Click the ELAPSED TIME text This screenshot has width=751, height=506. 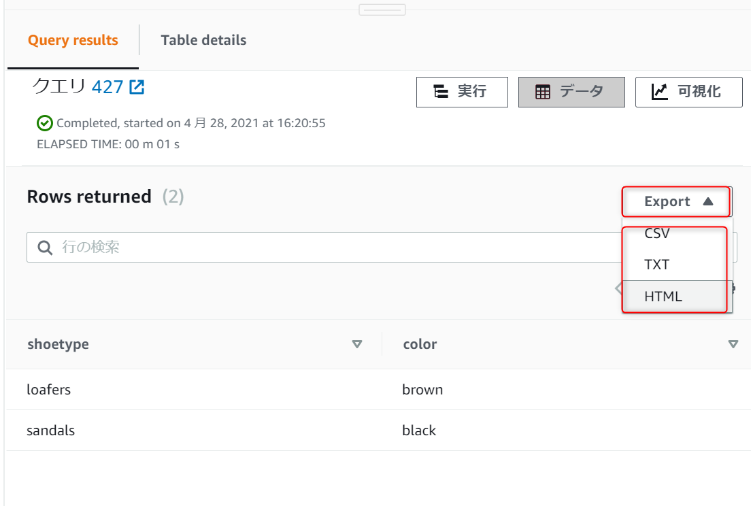tap(108, 144)
